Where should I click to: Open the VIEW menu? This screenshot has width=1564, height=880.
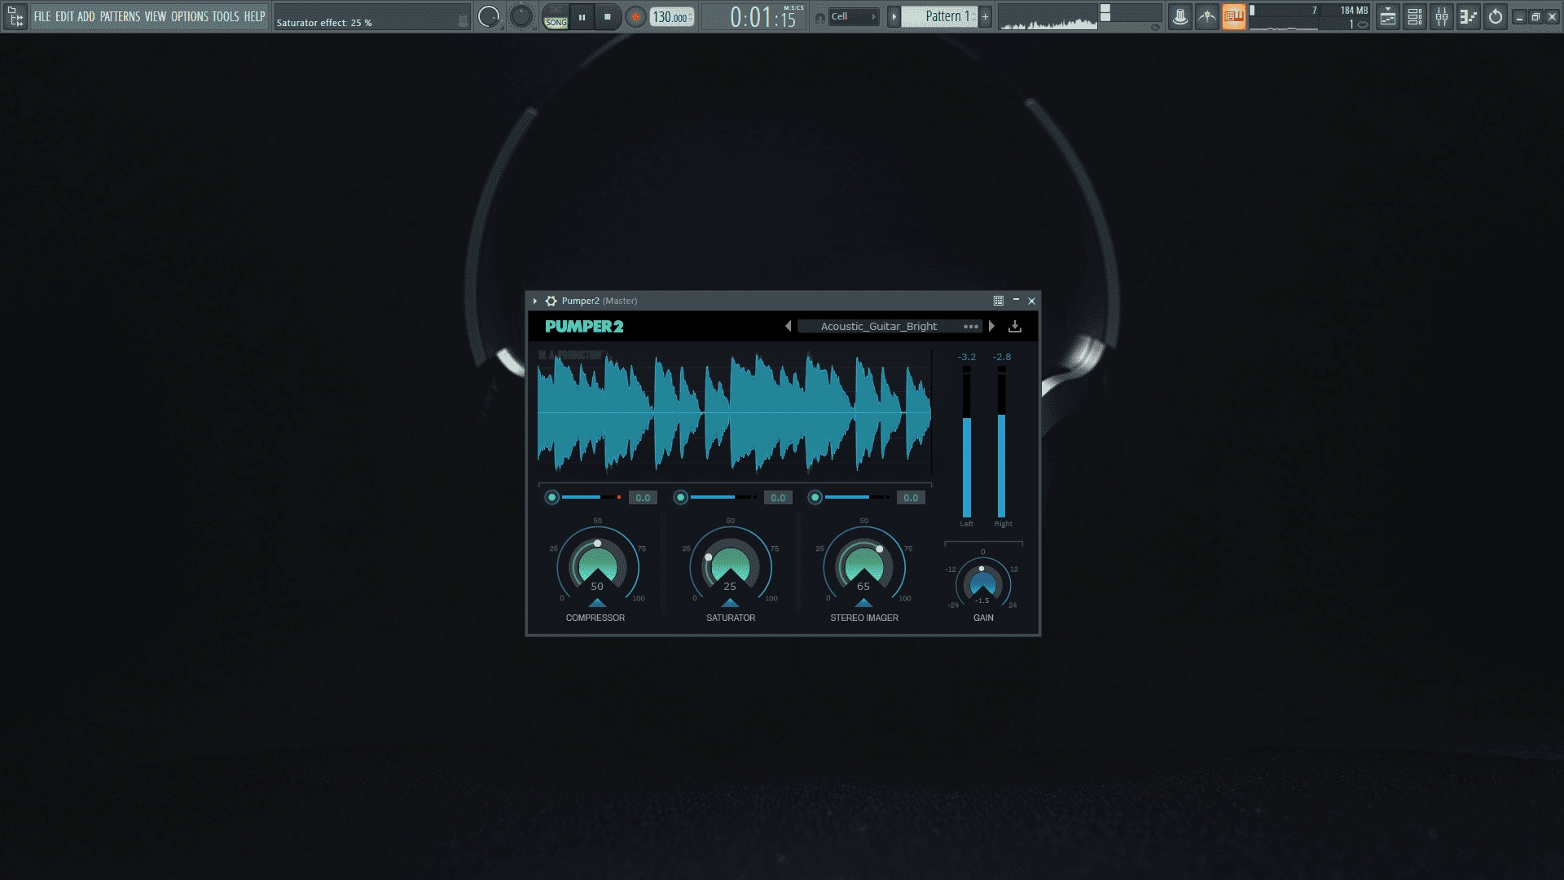pyautogui.click(x=156, y=16)
